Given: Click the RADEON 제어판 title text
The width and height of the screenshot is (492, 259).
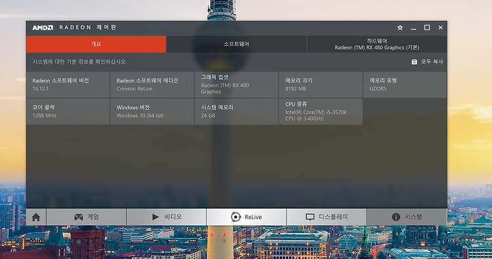Looking at the screenshot, I should coord(88,27).
